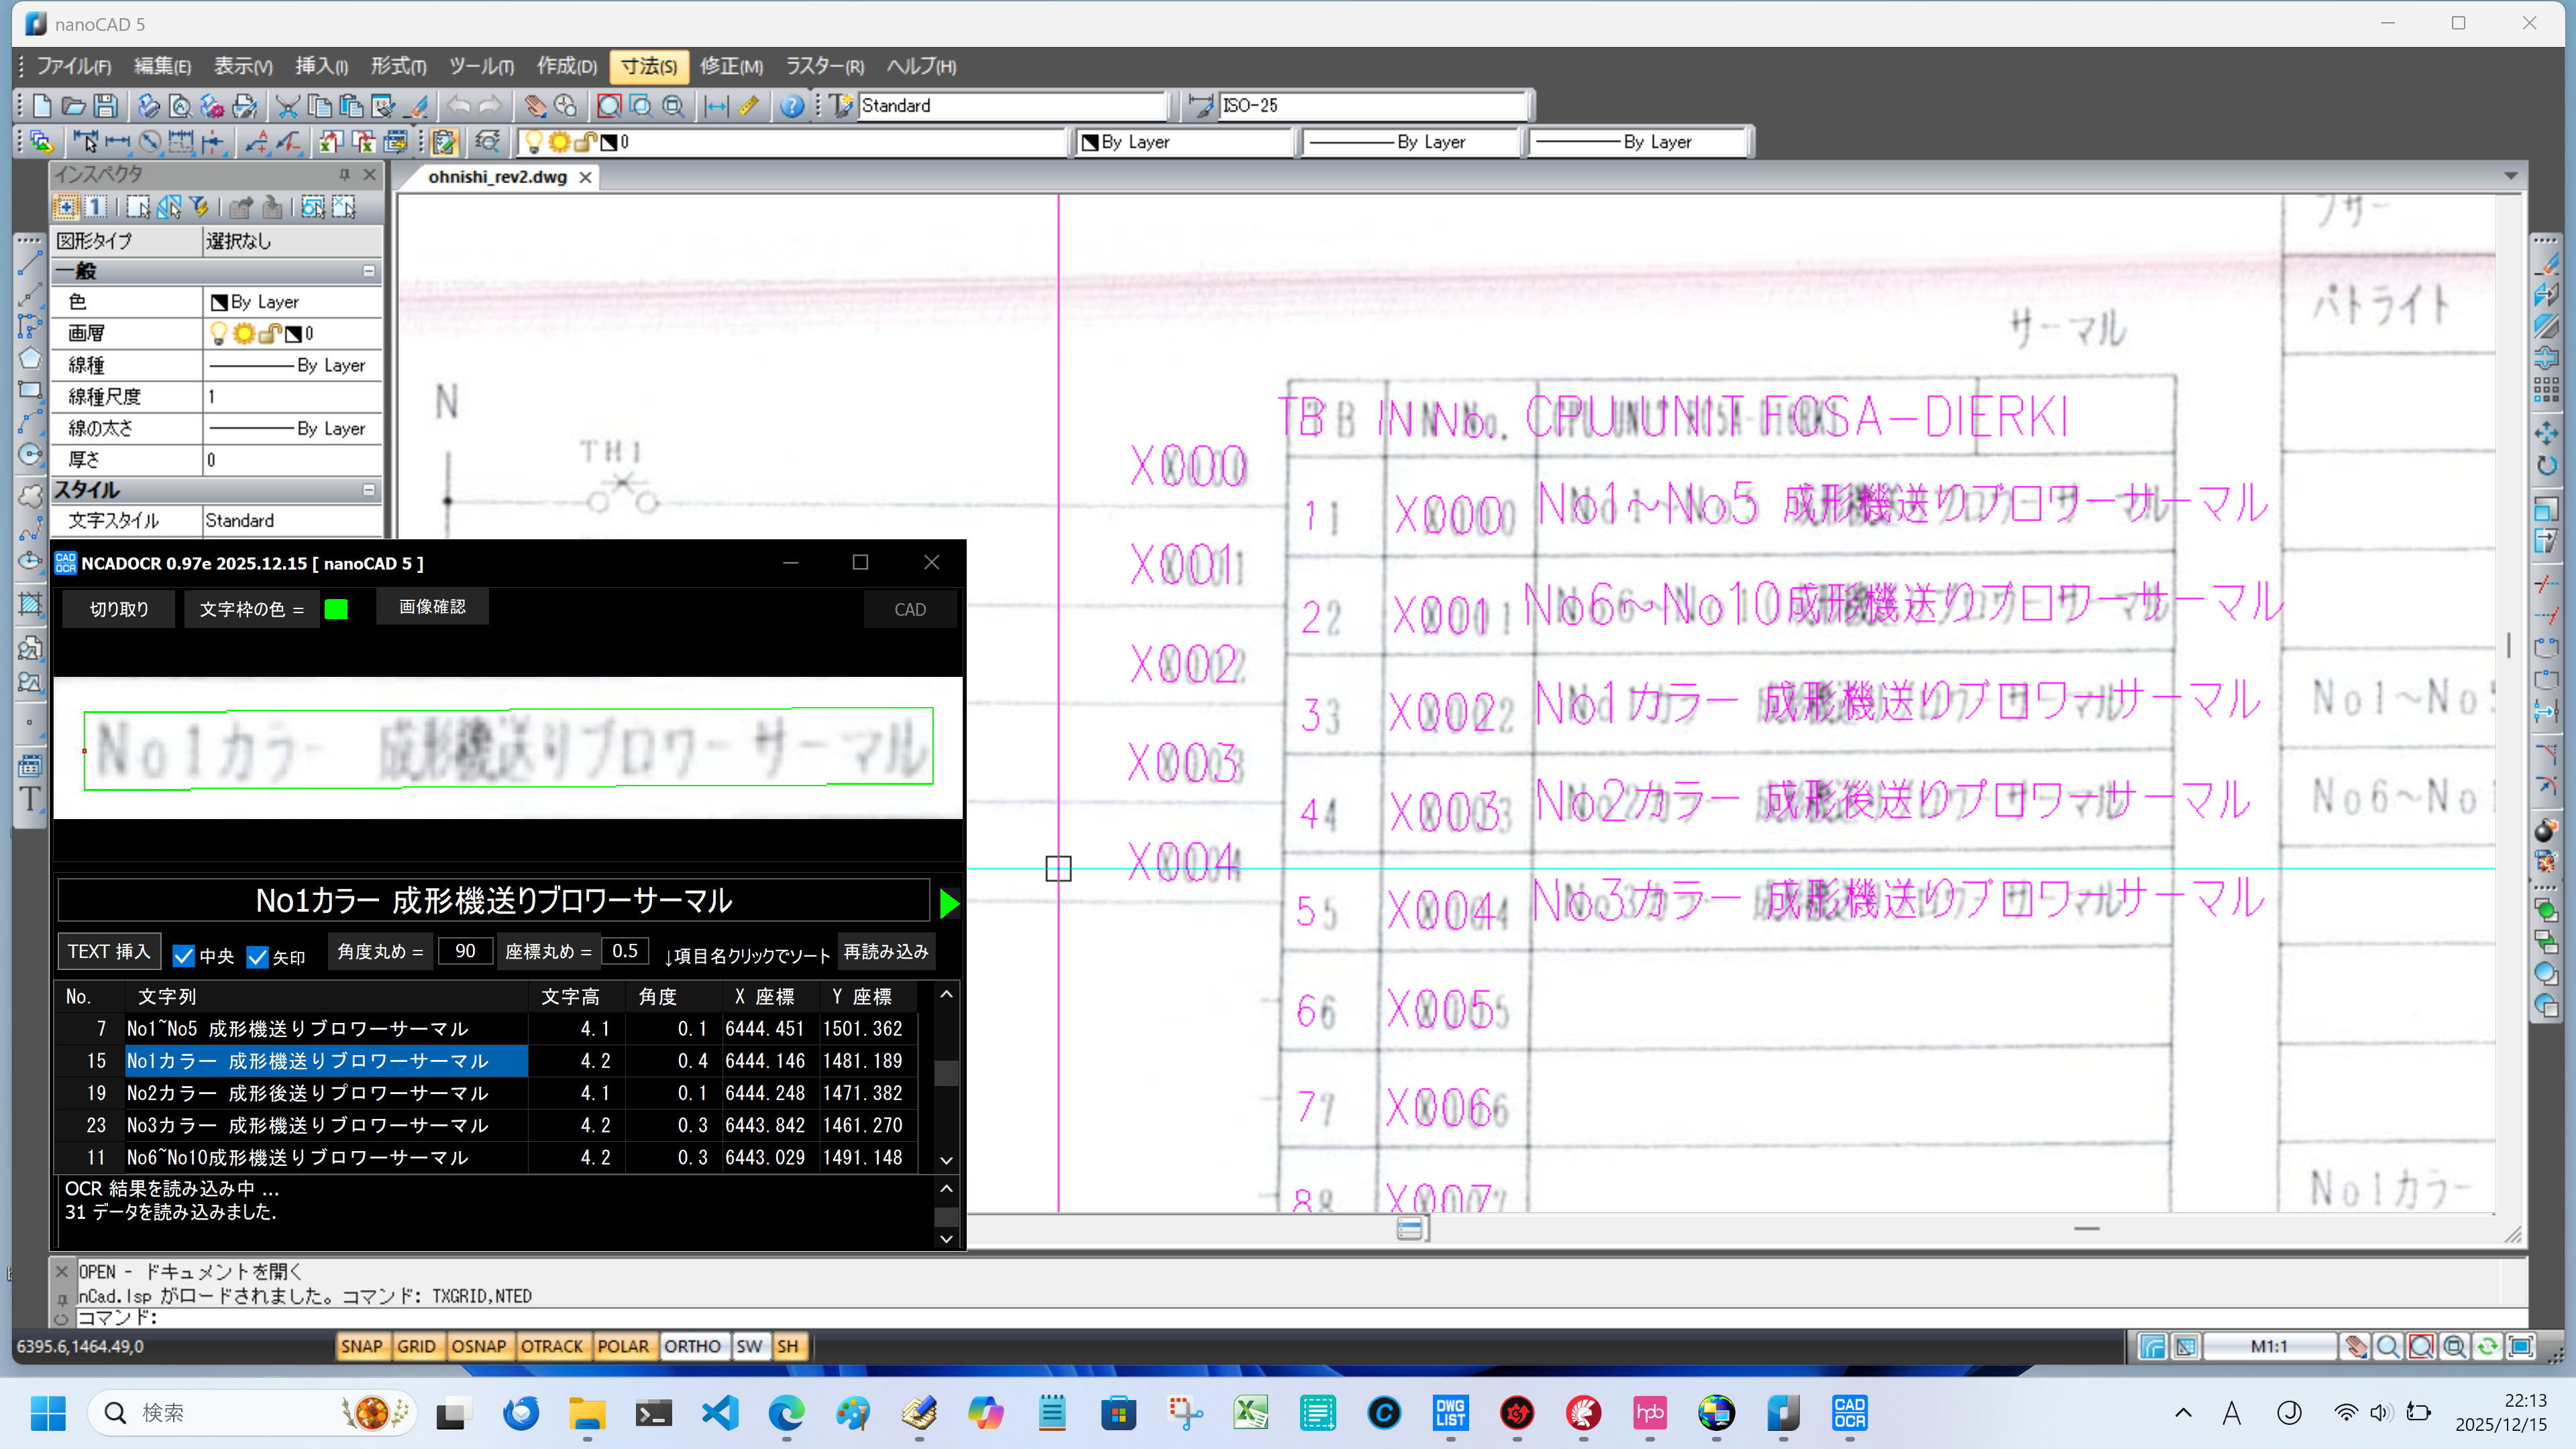Click green play arrow next to OCR text
Image resolution: width=2576 pixels, height=1449 pixels.
pos(949,903)
